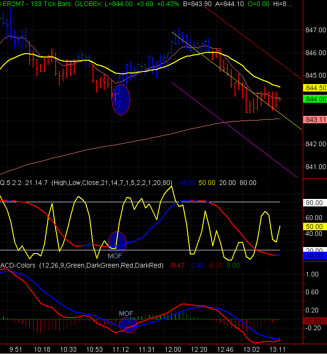
Task: Click the 1.00 MACD axis label
Action: pos(312,274)
